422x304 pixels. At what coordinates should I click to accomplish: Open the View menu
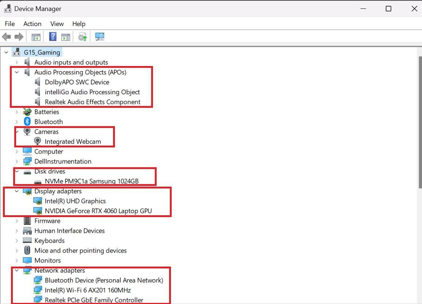coord(57,24)
